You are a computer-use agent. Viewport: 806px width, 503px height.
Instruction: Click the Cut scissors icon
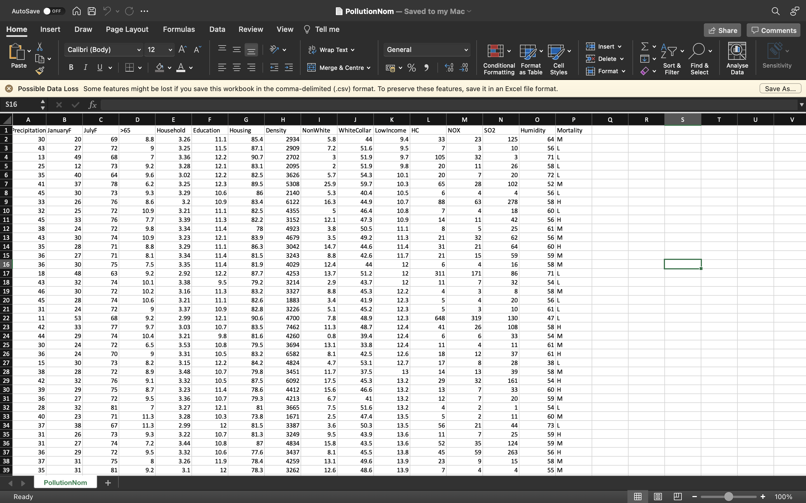click(40, 46)
